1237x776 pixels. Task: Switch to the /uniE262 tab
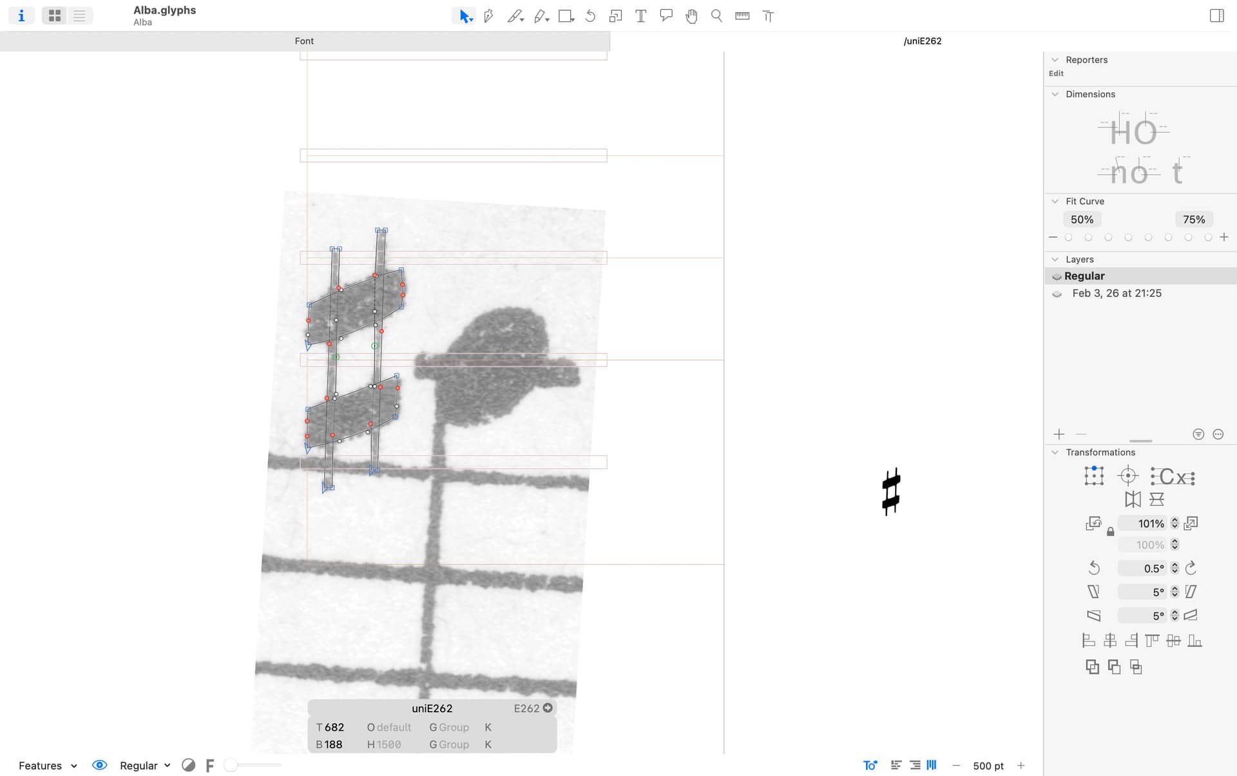click(x=922, y=41)
